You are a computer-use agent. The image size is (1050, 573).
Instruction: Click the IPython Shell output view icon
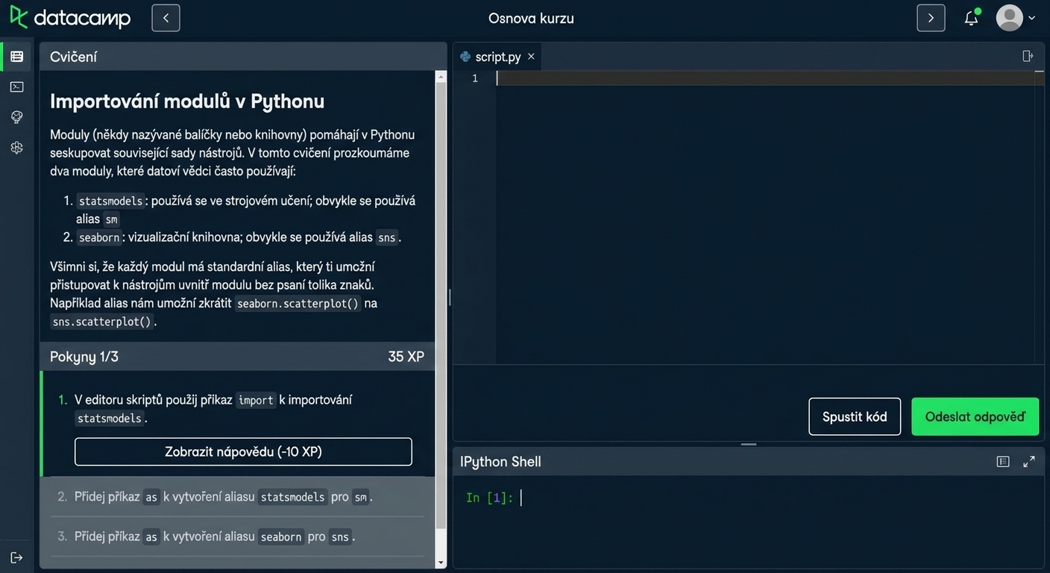tap(1003, 462)
